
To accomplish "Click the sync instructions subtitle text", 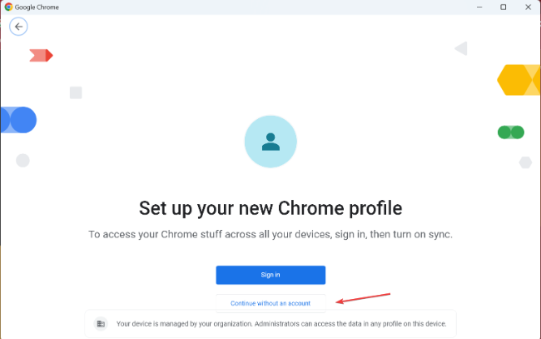I will [x=270, y=235].
